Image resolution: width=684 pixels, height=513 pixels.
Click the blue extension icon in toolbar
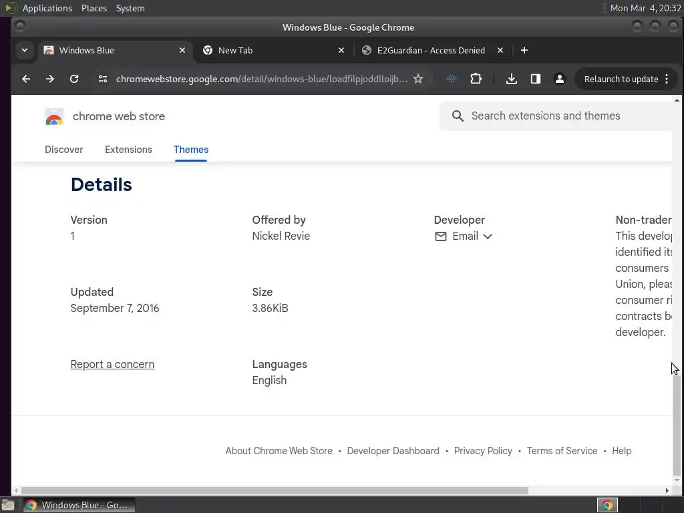pyautogui.click(x=452, y=79)
